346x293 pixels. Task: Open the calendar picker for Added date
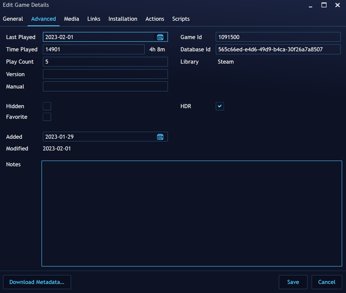point(161,137)
